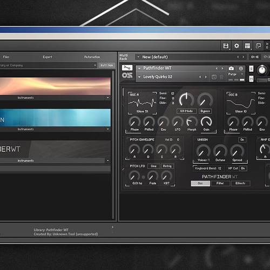Expand first library Instruments dropdown arrow
Image resolution: width=270 pixels, height=270 pixels.
[108, 98]
